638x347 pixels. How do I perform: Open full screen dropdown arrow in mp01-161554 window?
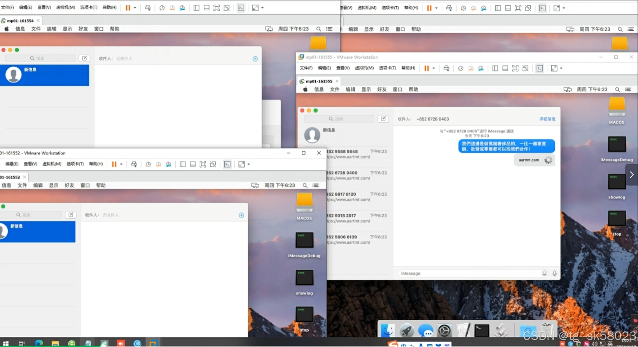(x=262, y=8)
